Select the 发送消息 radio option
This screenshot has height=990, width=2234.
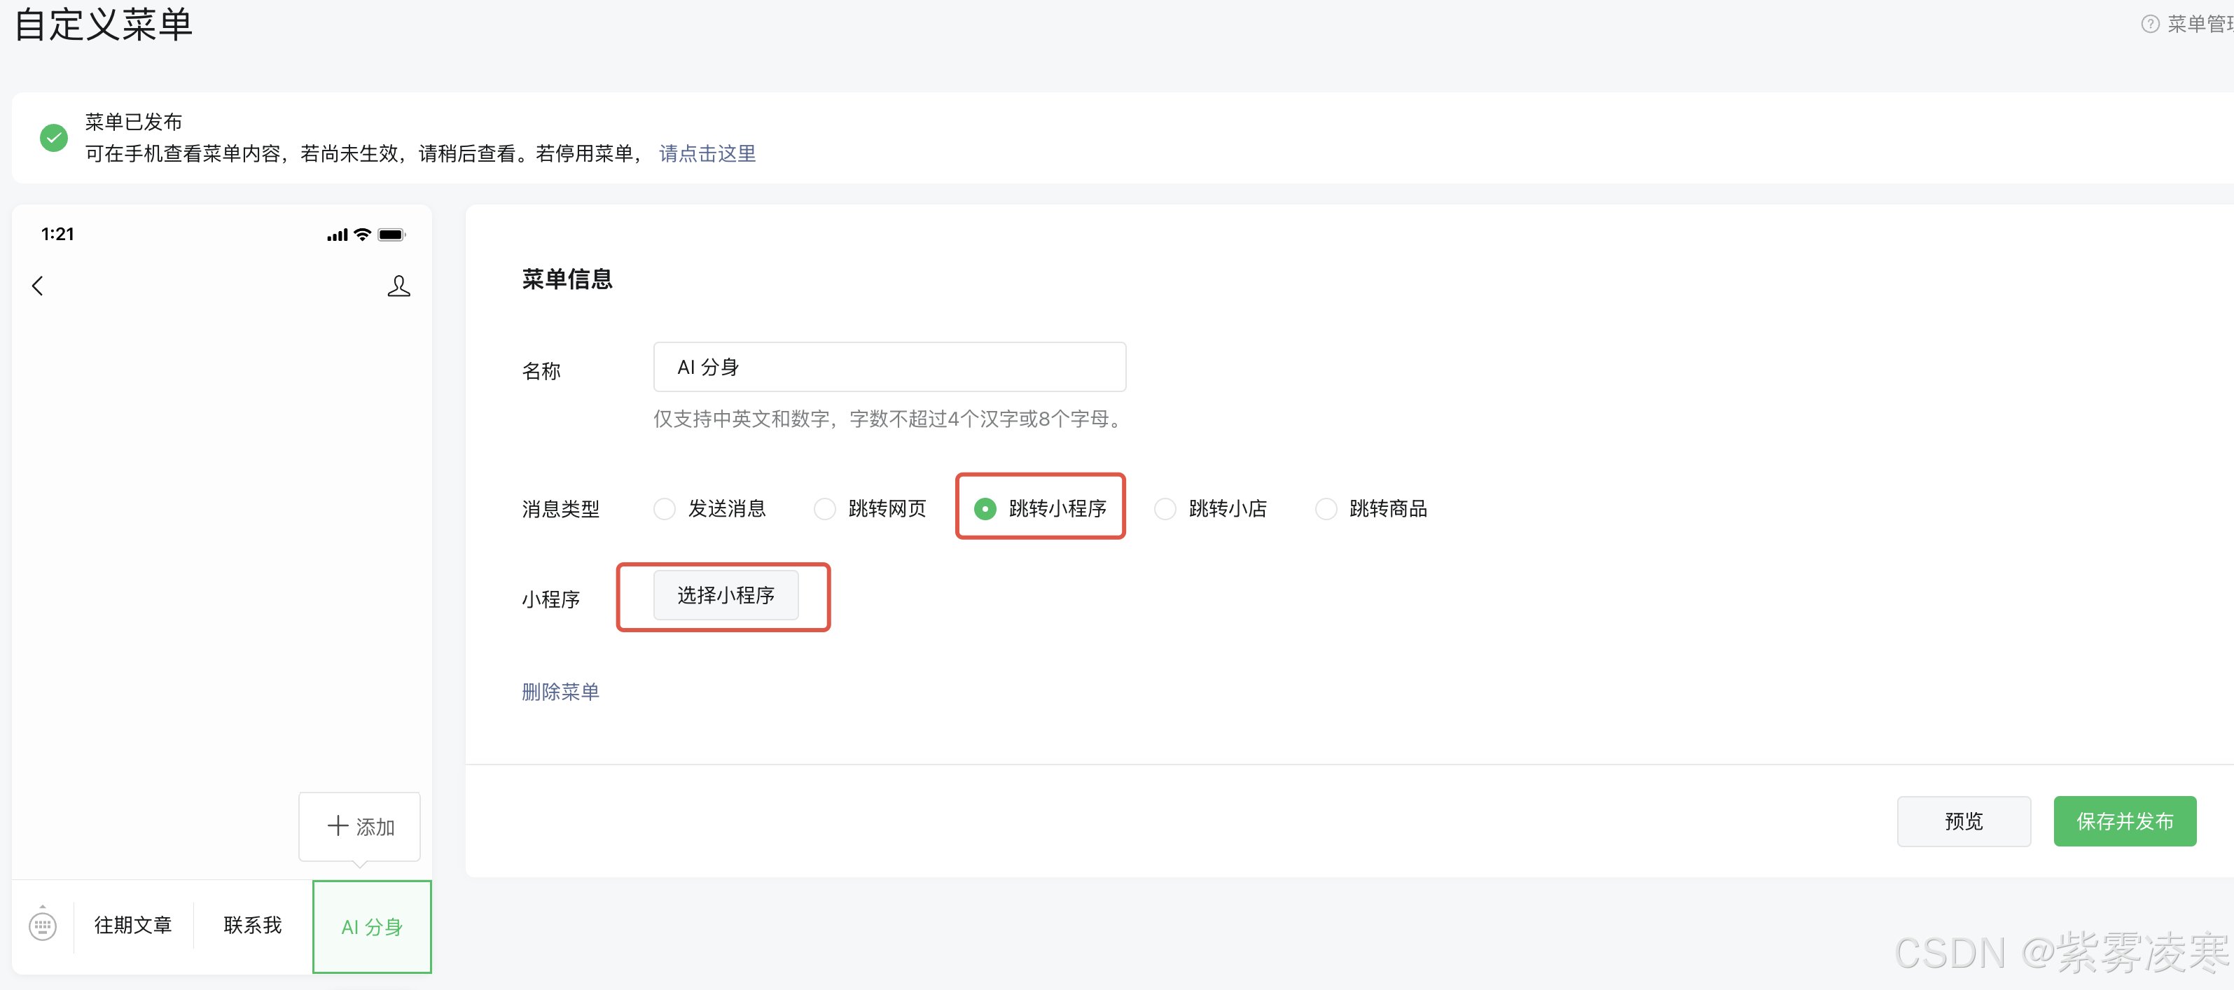point(665,509)
